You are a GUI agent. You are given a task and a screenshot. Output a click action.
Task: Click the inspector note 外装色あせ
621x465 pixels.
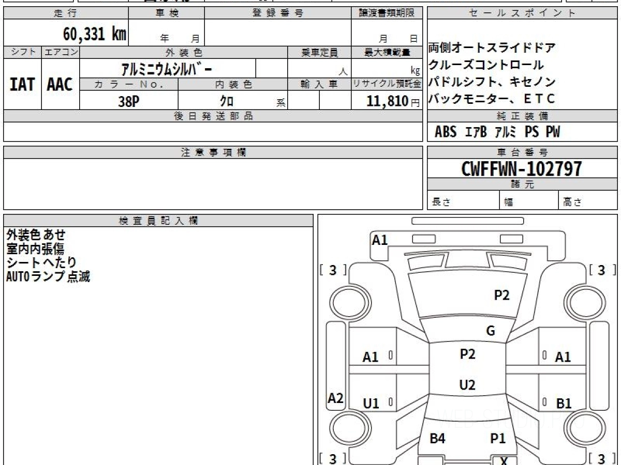36,235
